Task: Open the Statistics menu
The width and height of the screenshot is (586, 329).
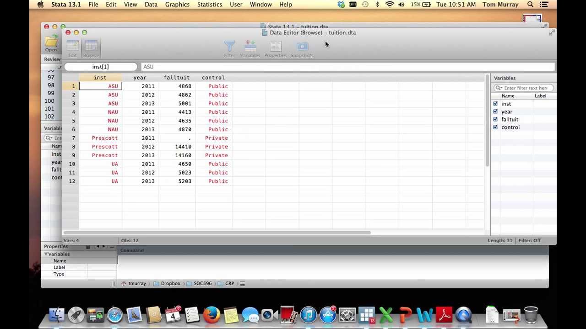Action: point(210,5)
